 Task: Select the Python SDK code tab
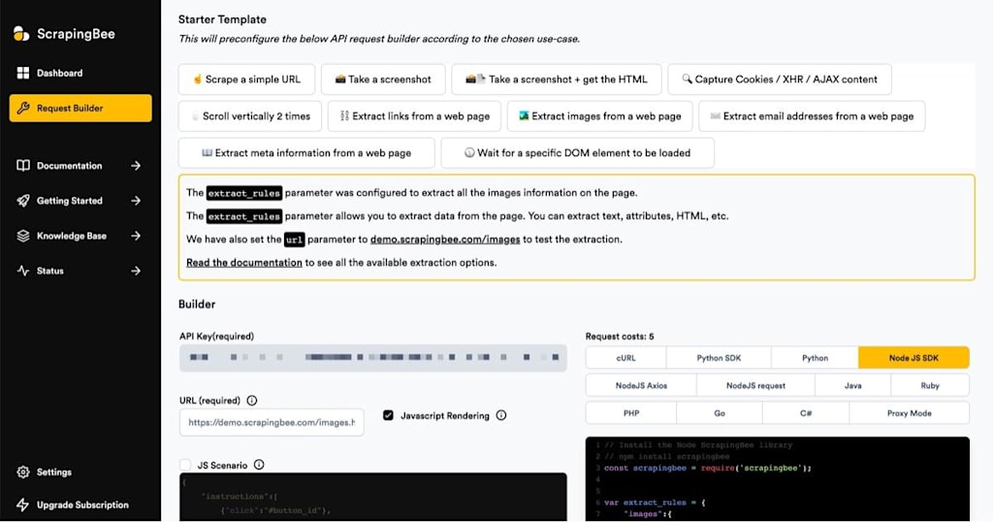(719, 358)
